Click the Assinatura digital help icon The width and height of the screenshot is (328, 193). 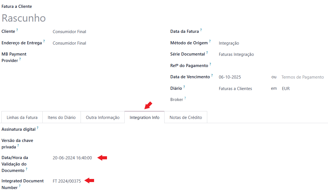coord(38,128)
